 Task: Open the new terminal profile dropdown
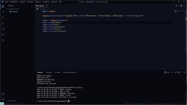coord(173,72)
